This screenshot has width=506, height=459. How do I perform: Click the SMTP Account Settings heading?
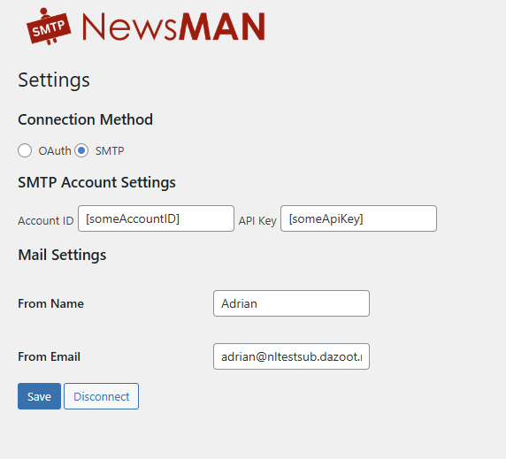click(96, 182)
